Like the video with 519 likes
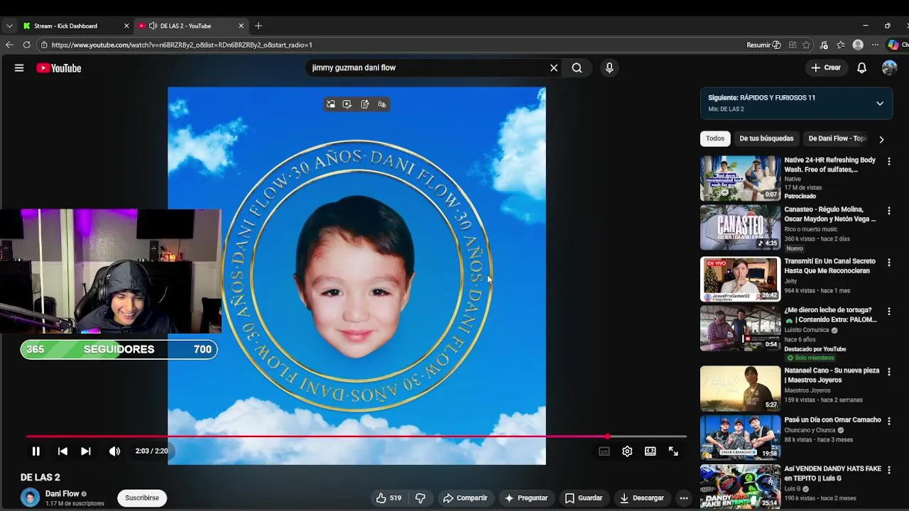Screen dimensions: 909x511 point(388,498)
